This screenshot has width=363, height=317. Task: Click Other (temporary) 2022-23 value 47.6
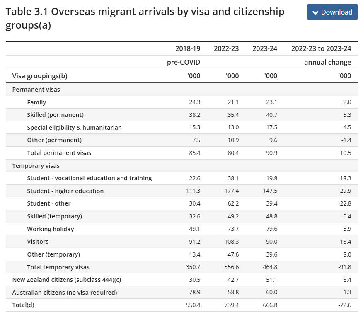point(233,254)
